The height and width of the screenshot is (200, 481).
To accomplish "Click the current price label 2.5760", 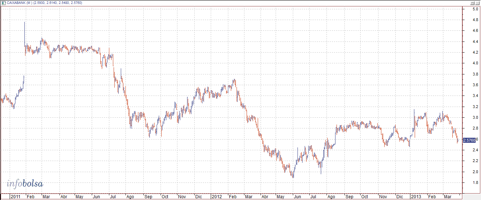I will [469, 140].
